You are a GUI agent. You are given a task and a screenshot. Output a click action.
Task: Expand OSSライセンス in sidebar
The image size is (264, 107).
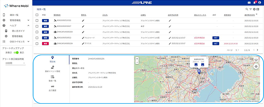(16, 42)
